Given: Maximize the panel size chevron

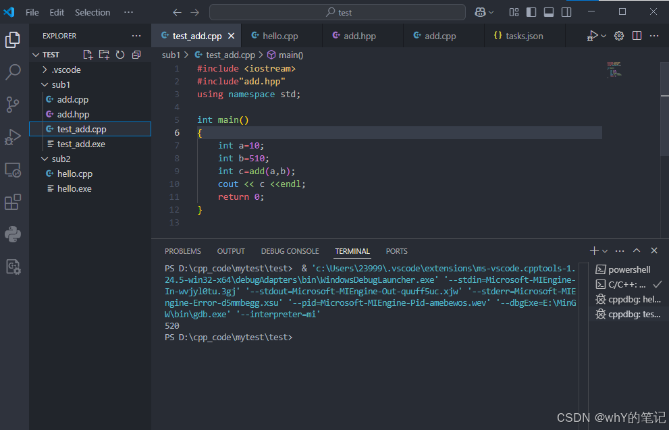Looking at the screenshot, I should click(637, 251).
